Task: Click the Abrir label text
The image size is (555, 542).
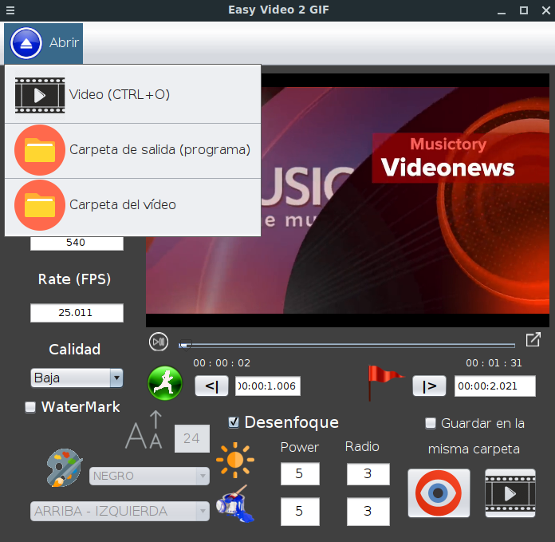Action: (64, 43)
